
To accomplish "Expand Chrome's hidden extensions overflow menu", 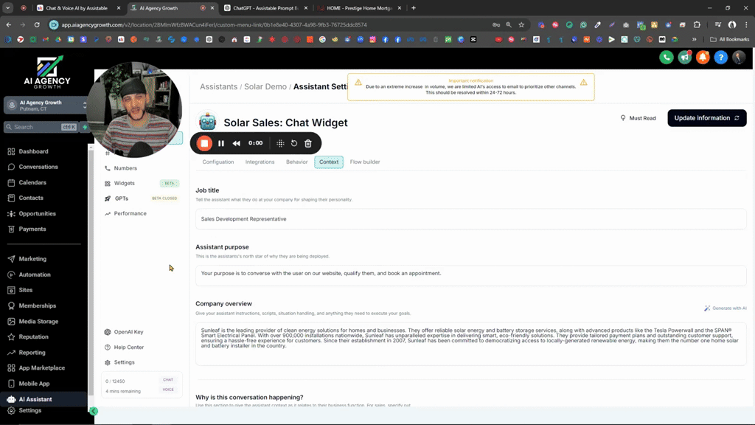I will point(694,40).
